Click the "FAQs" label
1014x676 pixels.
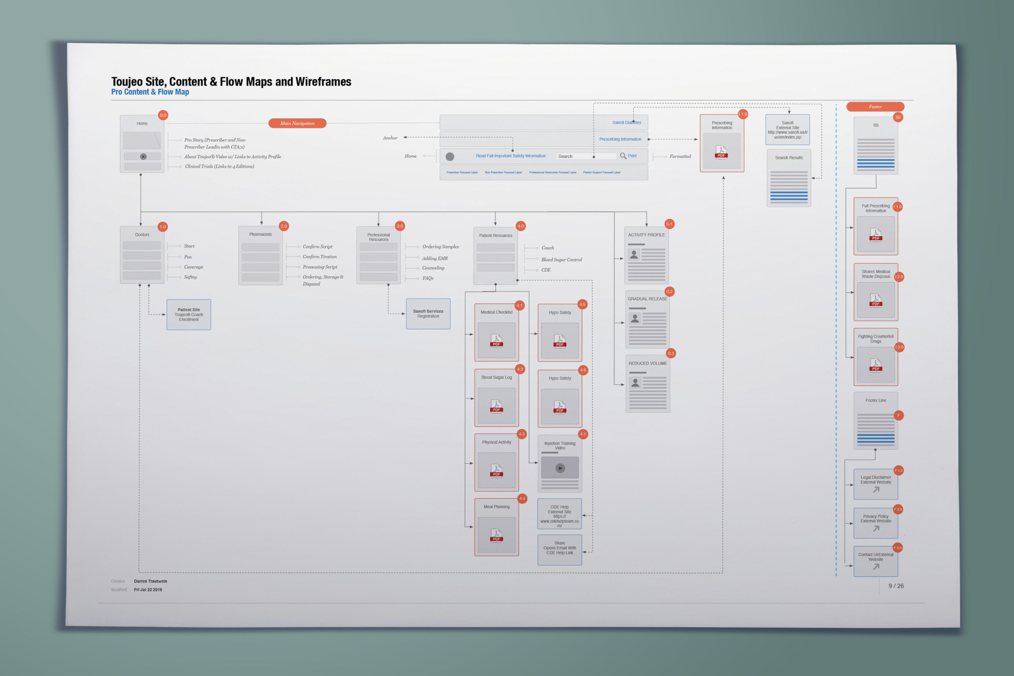coord(428,278)
